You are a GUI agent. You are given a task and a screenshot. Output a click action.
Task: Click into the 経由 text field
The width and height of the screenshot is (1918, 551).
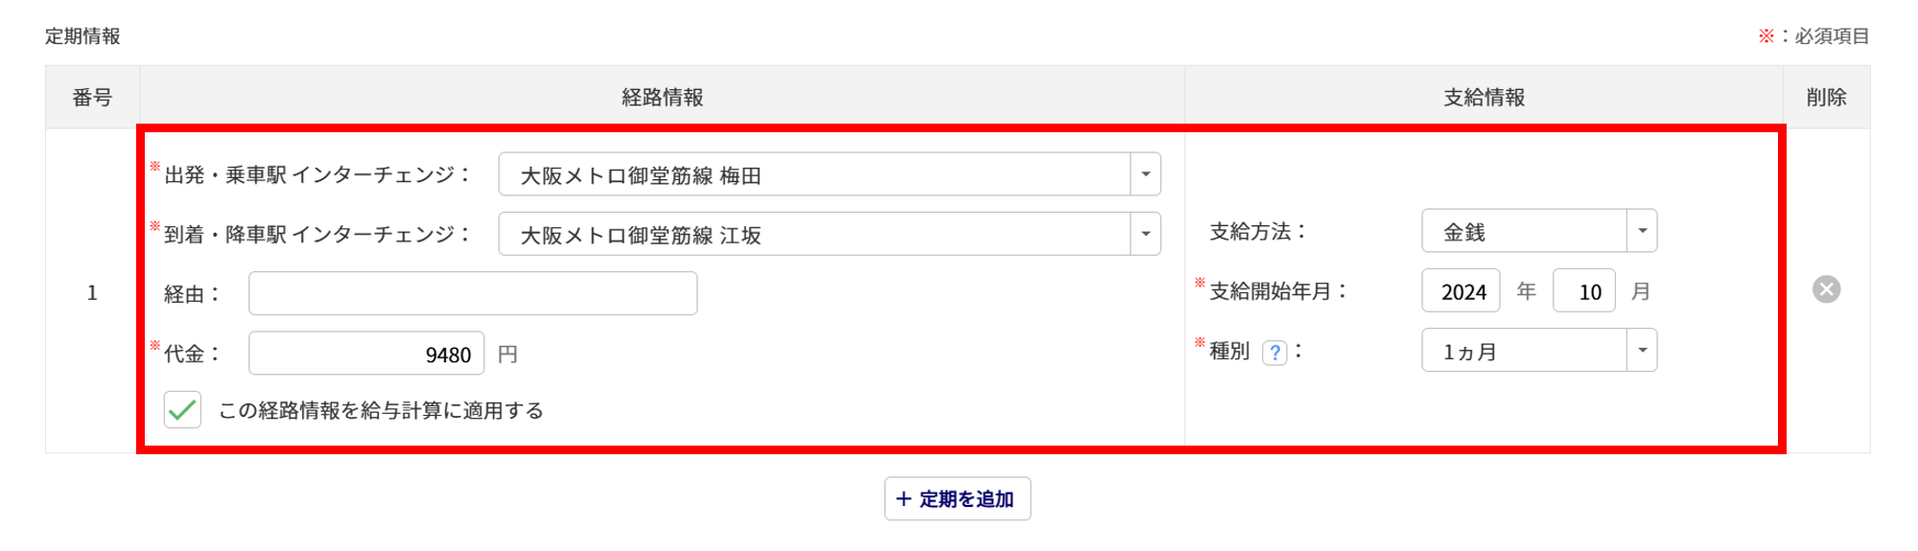472,294
